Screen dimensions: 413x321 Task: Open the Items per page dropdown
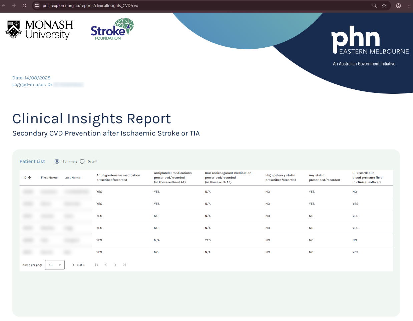tap(55, 265)
